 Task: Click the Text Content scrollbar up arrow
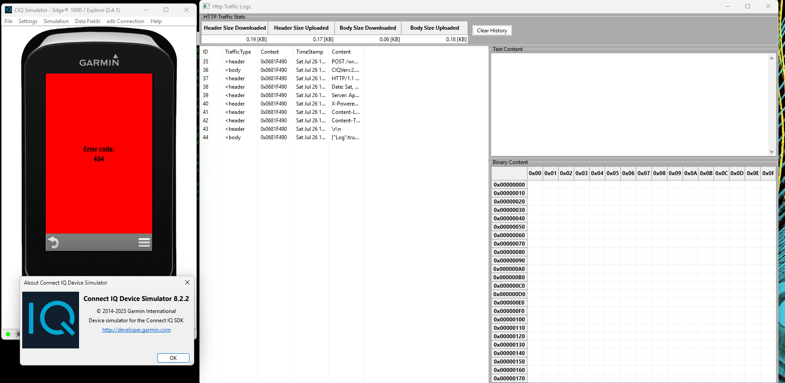pos(772,58)
